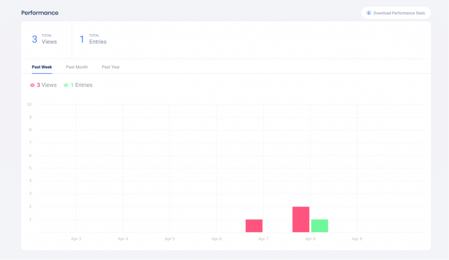Click the Performance section heading
449x260 pixels.
pos(40,13)
